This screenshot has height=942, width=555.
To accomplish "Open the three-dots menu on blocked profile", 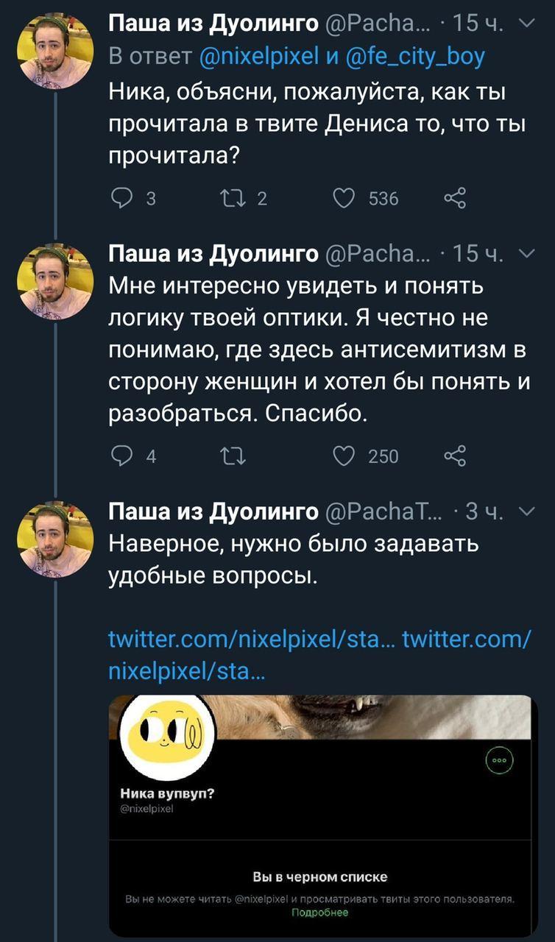I will pos(500,761).
